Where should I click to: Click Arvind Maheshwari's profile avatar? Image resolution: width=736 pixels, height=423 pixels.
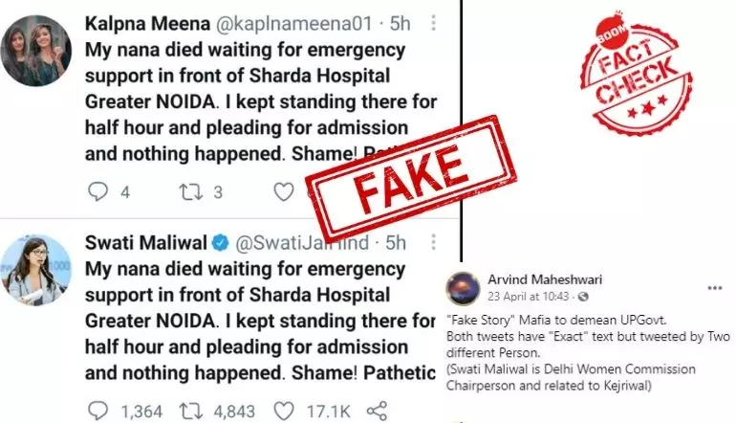(463, 288)
